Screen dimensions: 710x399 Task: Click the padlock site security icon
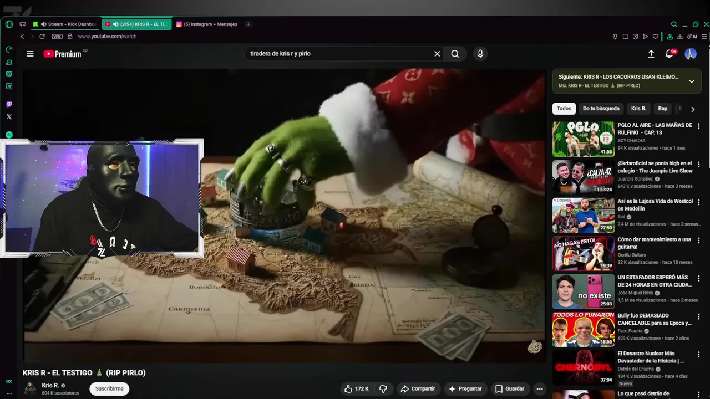click(70, 37)
